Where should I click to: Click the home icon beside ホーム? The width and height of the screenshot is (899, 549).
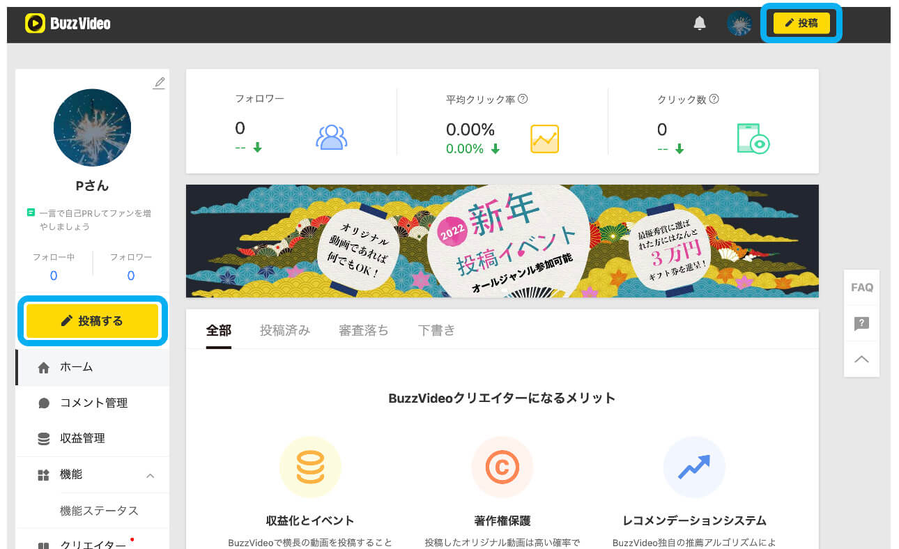[x=44, y=367]
